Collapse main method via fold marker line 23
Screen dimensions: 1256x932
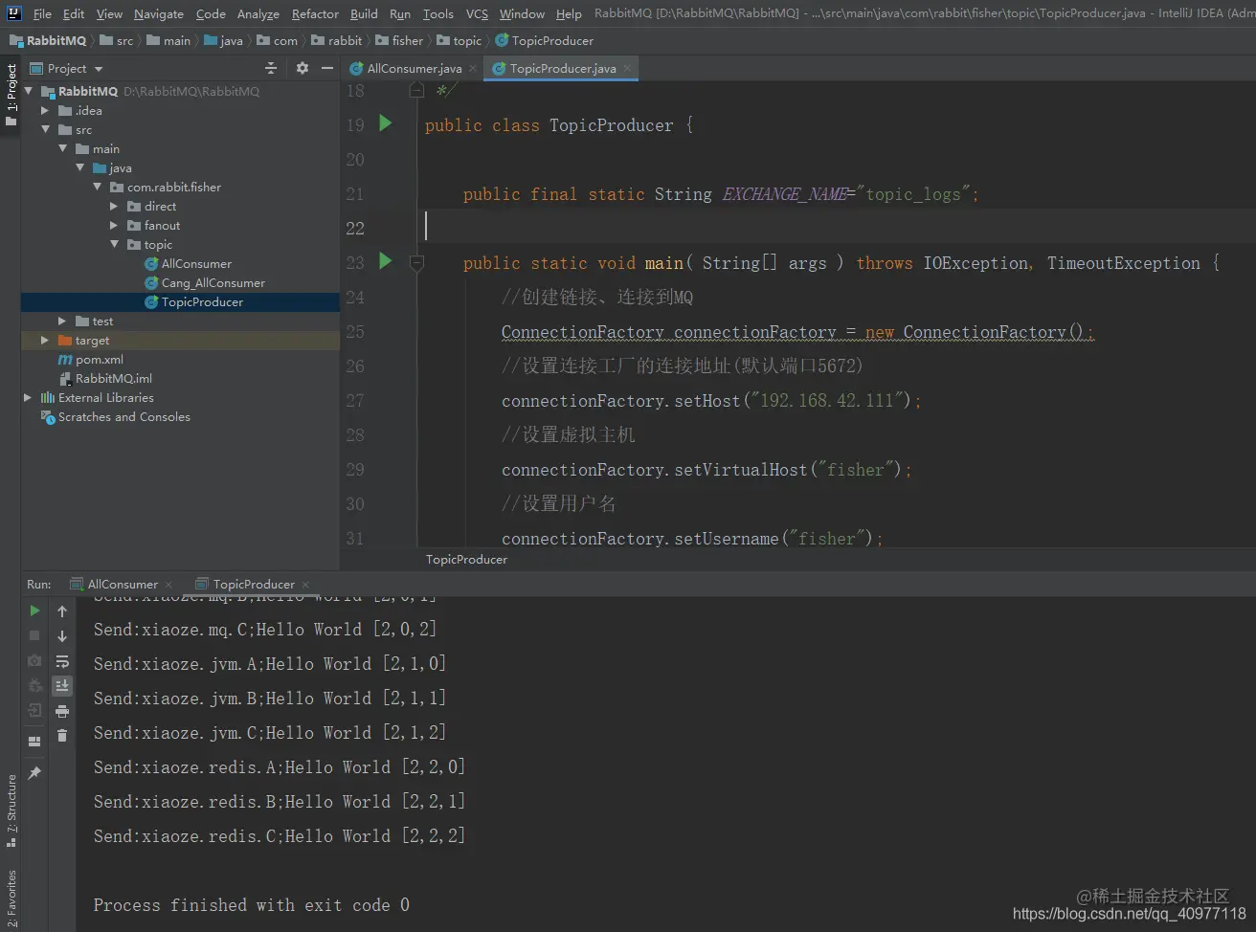[x=416, y=262]
